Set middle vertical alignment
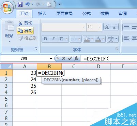 (134, 27)
